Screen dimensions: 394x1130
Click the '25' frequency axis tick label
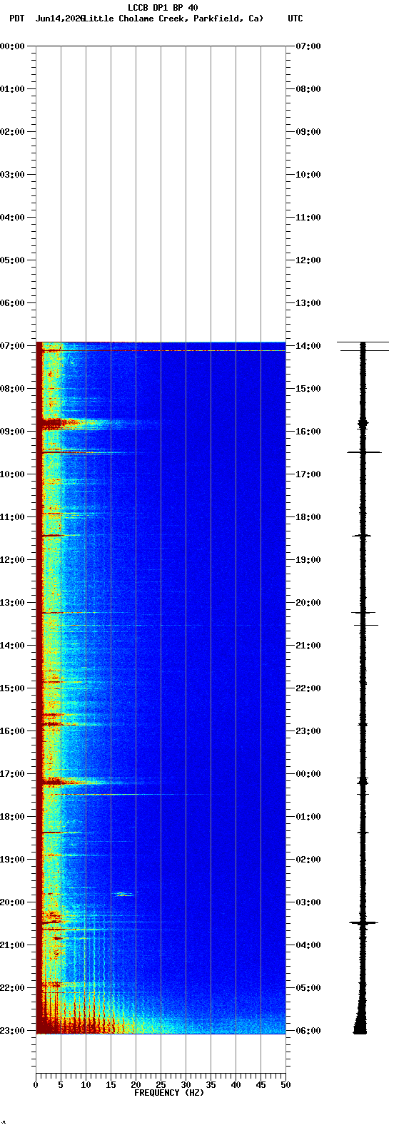[161, 1085]
